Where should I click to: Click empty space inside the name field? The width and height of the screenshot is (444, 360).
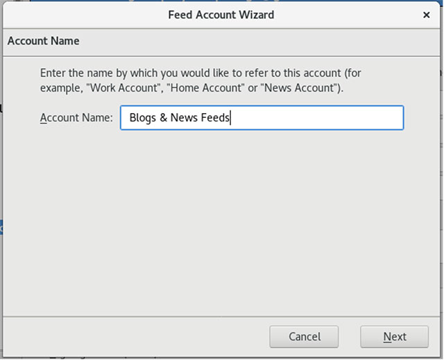coord(317,118)
